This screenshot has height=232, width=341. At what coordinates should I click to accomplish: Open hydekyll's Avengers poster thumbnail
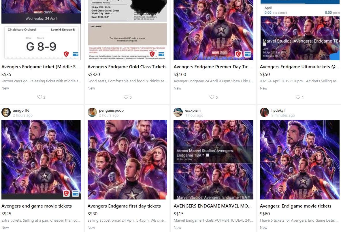click(x=299, y=159)
